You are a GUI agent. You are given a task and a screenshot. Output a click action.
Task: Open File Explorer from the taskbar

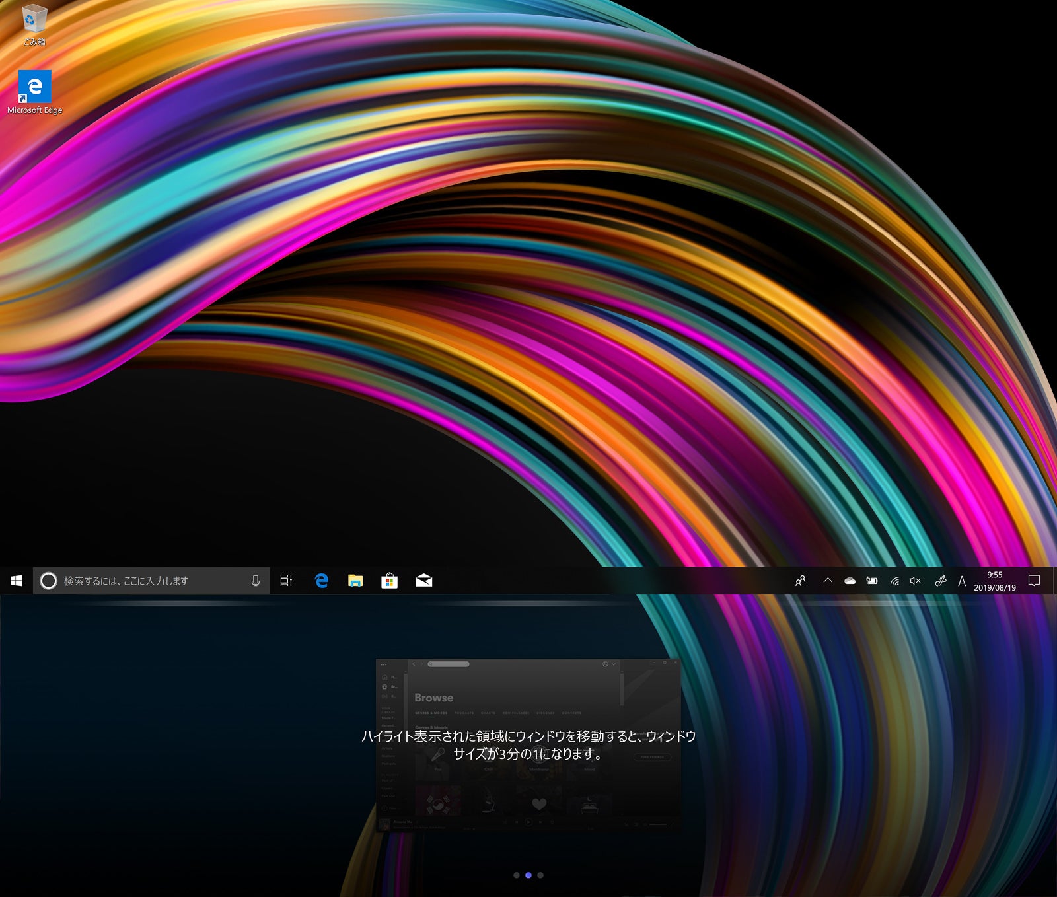click(x=355, y=581)
